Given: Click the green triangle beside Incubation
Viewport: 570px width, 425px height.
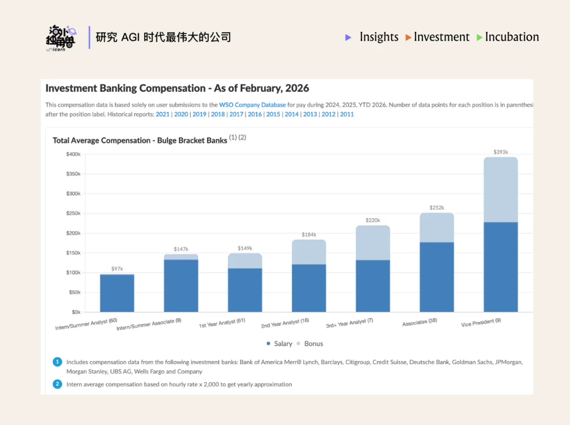Looking at the screenshot, I should (x=480, y=38).
